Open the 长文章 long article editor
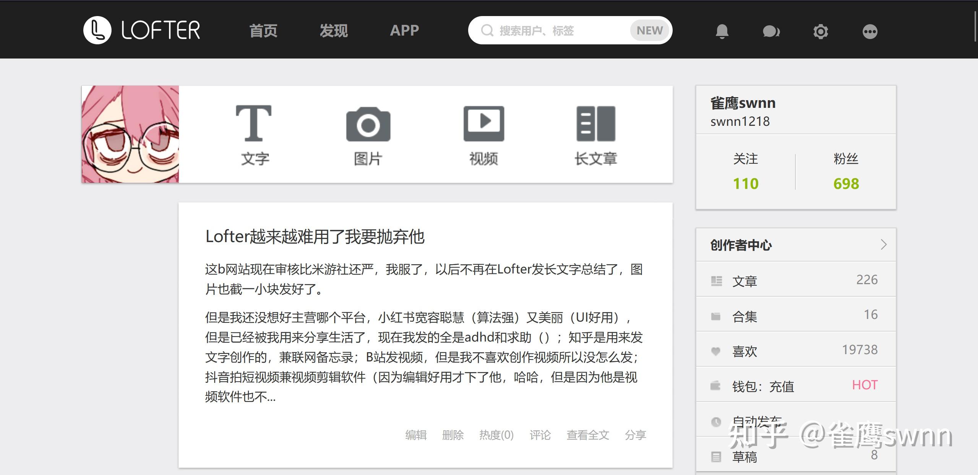 (x=596, y=134)
